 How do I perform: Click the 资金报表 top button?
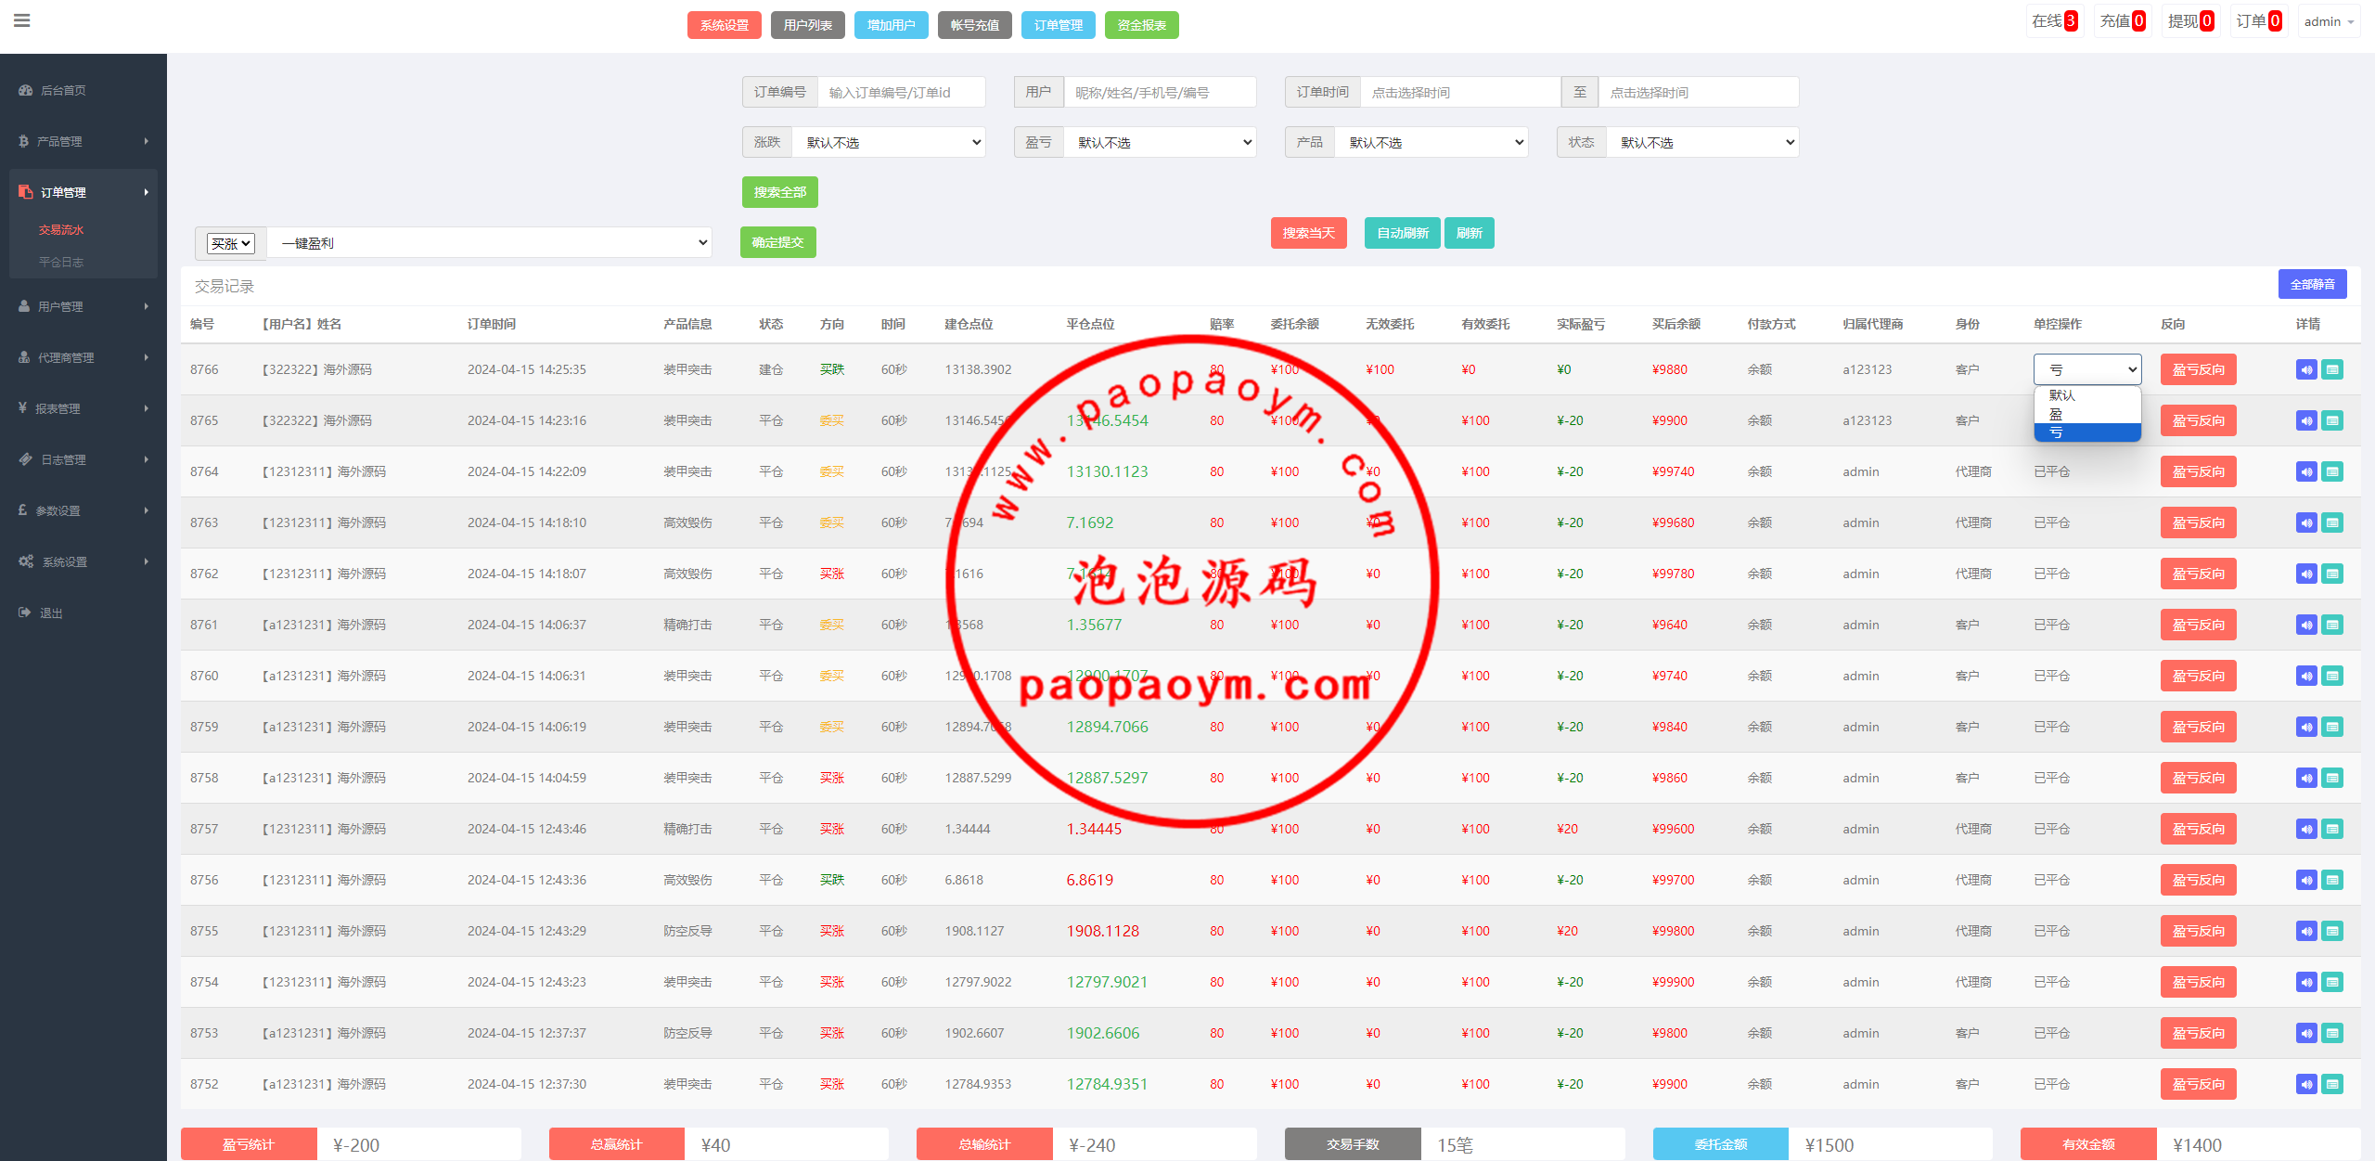[x=1142, y=25]
